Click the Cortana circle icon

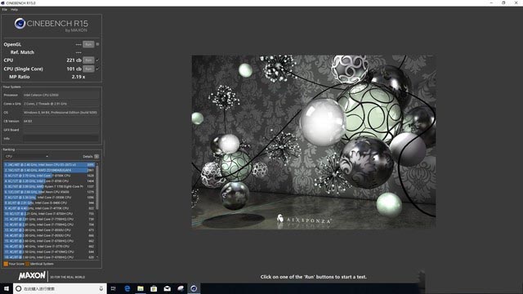pyautogui.click(x=19, y=288)
